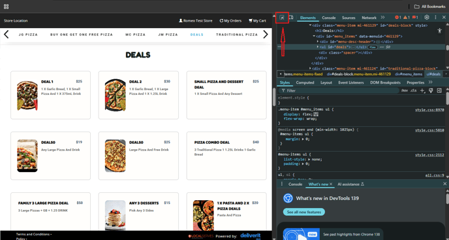Click the red error count indicator

tap(398, 18)
